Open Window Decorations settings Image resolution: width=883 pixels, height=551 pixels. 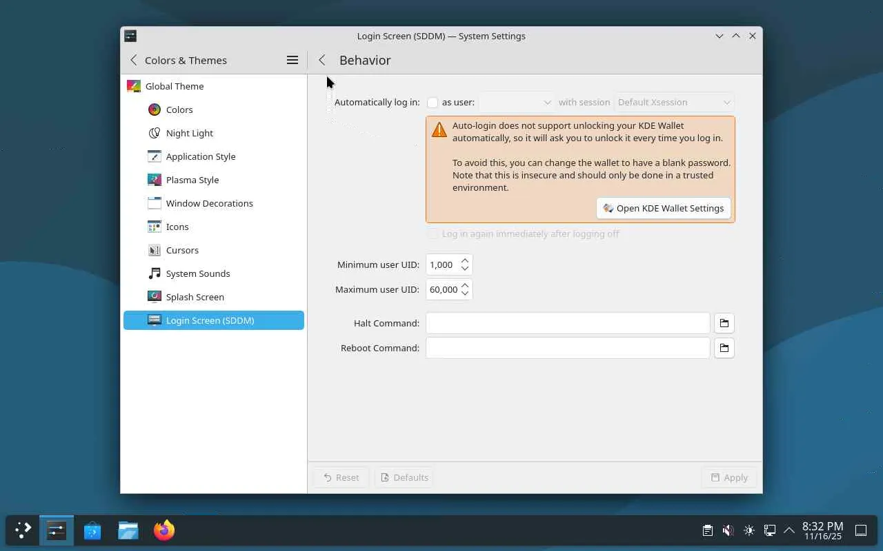[214, 203]
